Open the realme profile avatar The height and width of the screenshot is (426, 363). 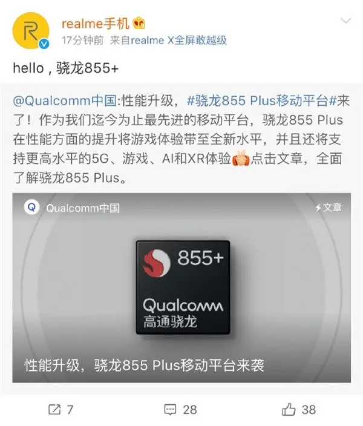31,30
